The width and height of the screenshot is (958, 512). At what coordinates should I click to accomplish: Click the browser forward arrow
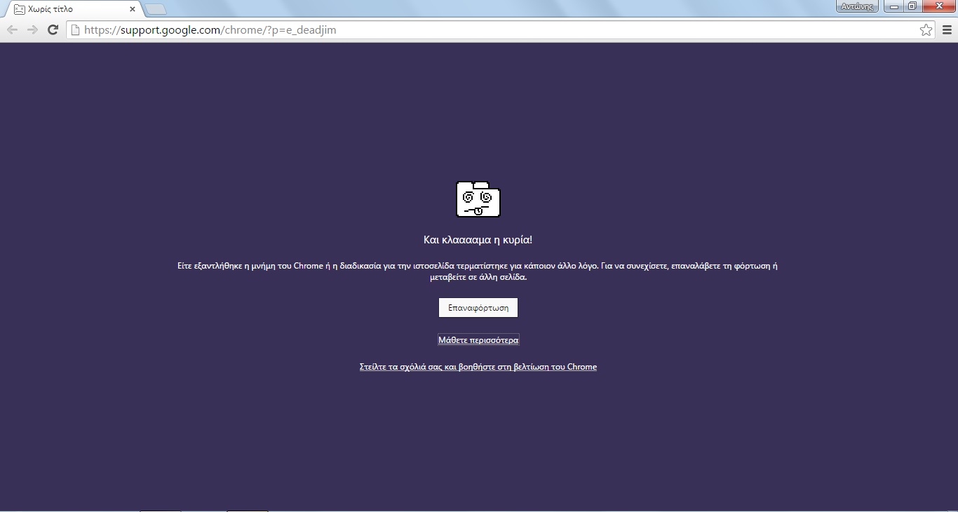[32, 29]
